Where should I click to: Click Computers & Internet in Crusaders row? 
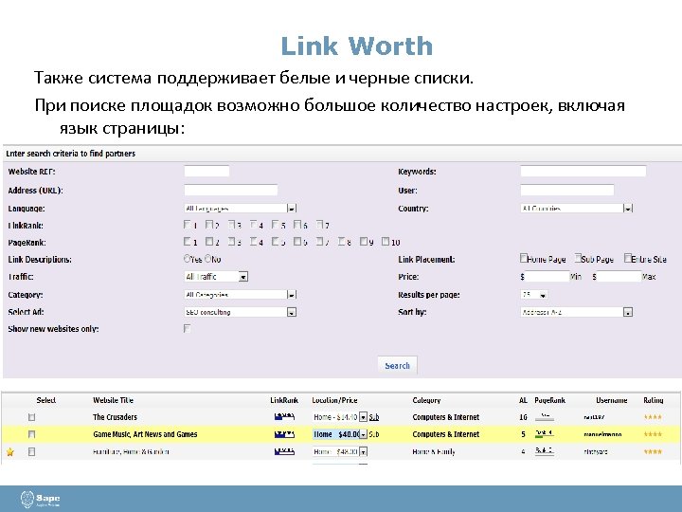(446, 417)
